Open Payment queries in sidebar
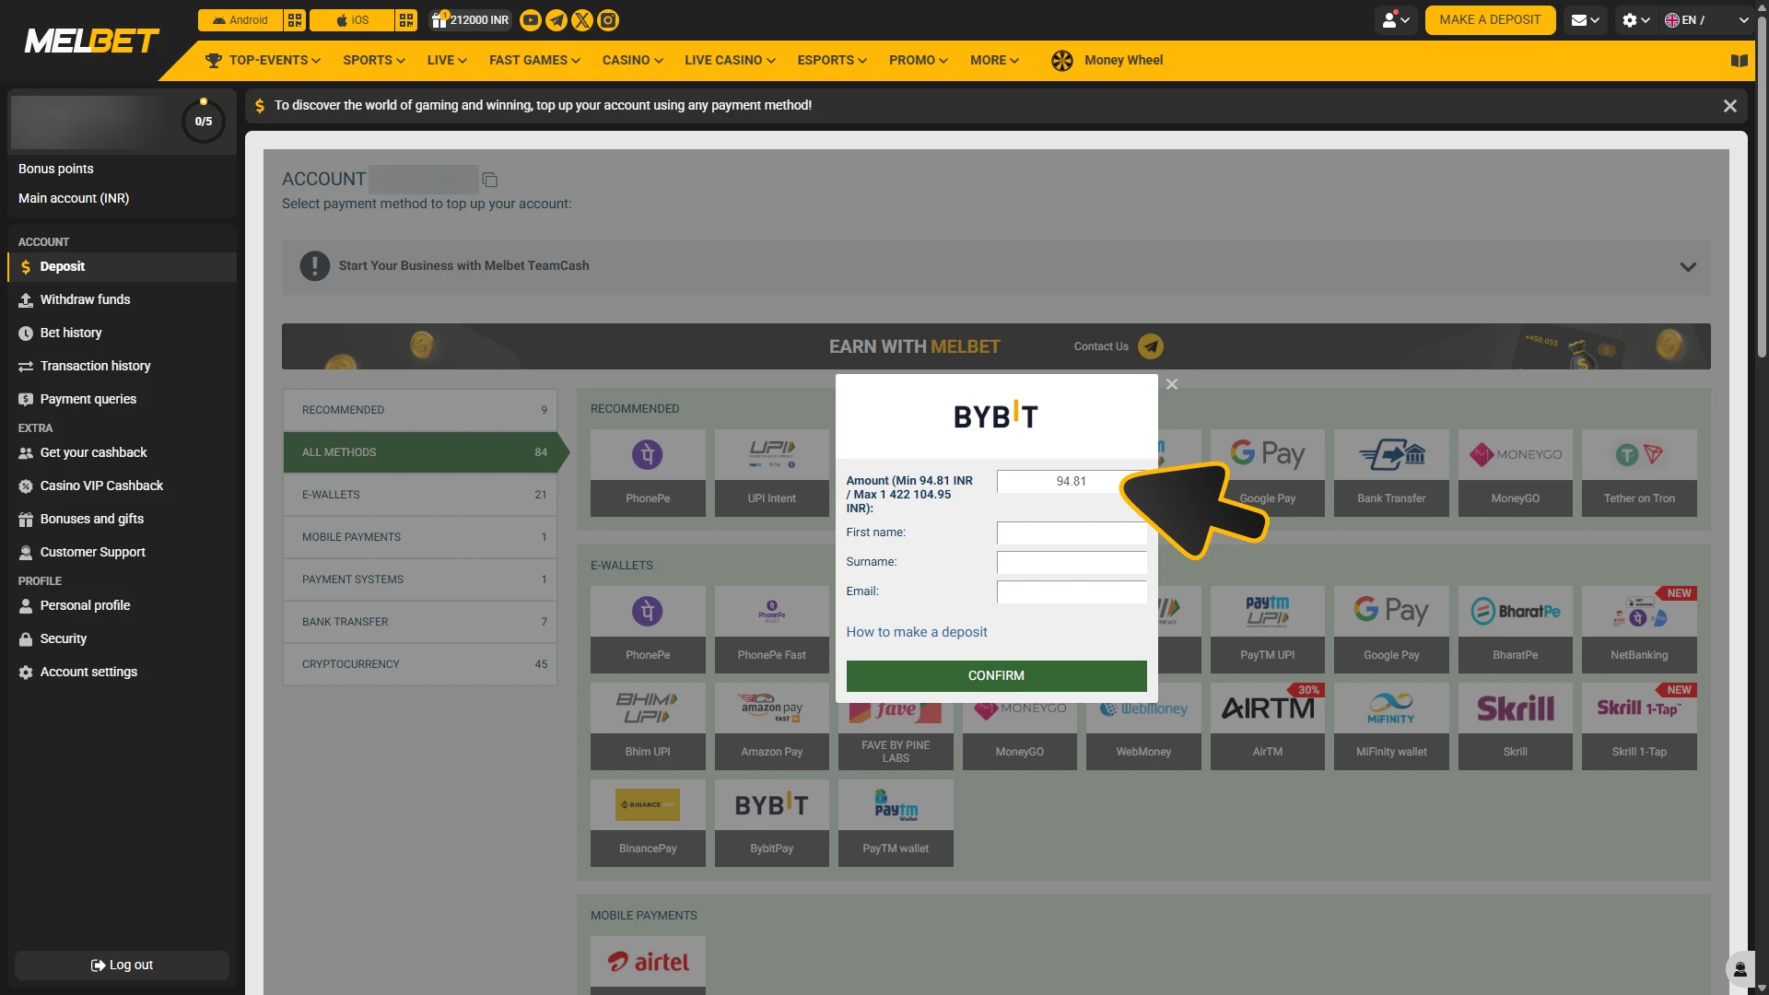 click(x=122, y=400)
